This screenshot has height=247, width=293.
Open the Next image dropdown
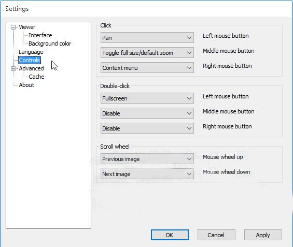[x=147, y=174]
